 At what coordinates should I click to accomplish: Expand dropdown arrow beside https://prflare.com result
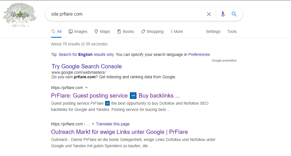click(x=86, y=88)
